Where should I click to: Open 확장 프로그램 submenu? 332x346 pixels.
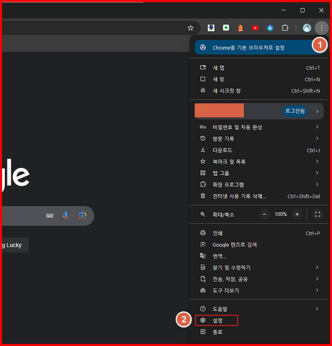click(260, 184)
